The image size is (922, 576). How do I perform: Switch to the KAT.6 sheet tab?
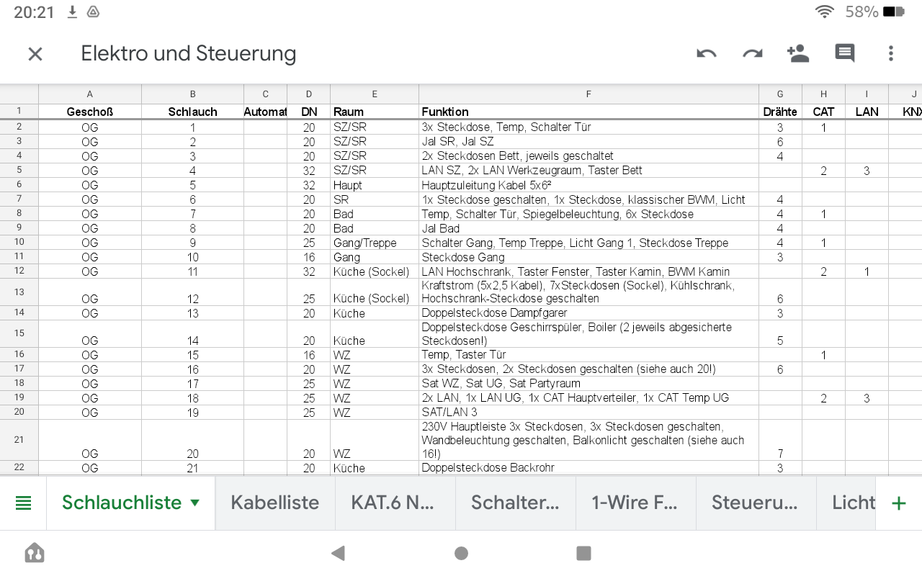tap(395, 503)
